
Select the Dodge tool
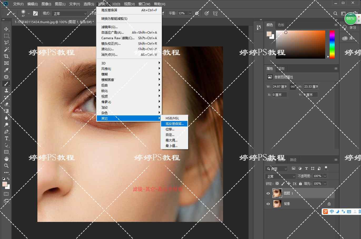pos(6,125)
